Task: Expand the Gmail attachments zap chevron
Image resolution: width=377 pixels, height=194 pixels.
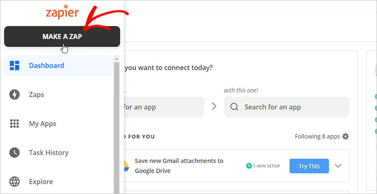Action: (x=338, y=166)
